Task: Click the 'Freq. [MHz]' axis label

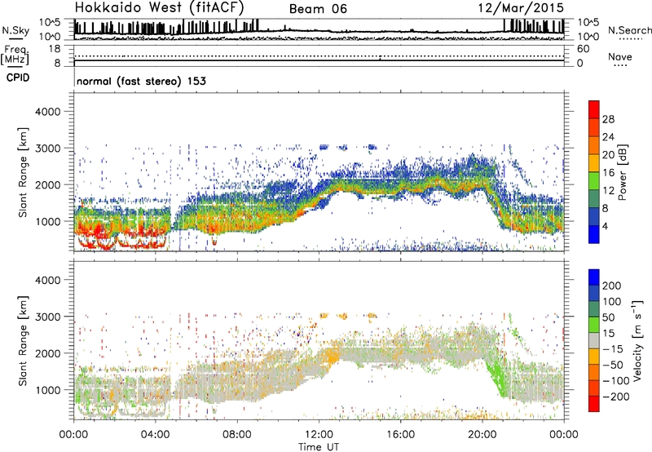Action: (x=15, y=55)
